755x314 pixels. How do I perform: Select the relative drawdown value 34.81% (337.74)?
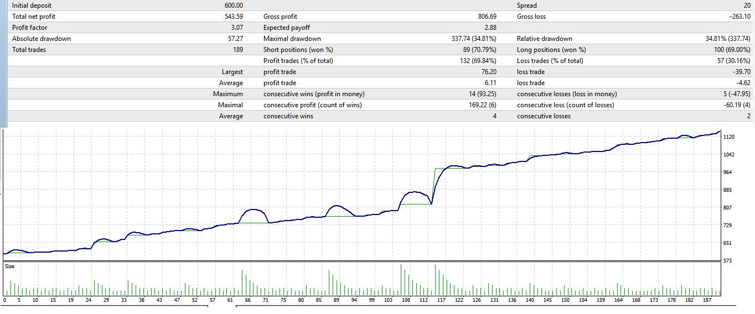[x=728, y=39]
